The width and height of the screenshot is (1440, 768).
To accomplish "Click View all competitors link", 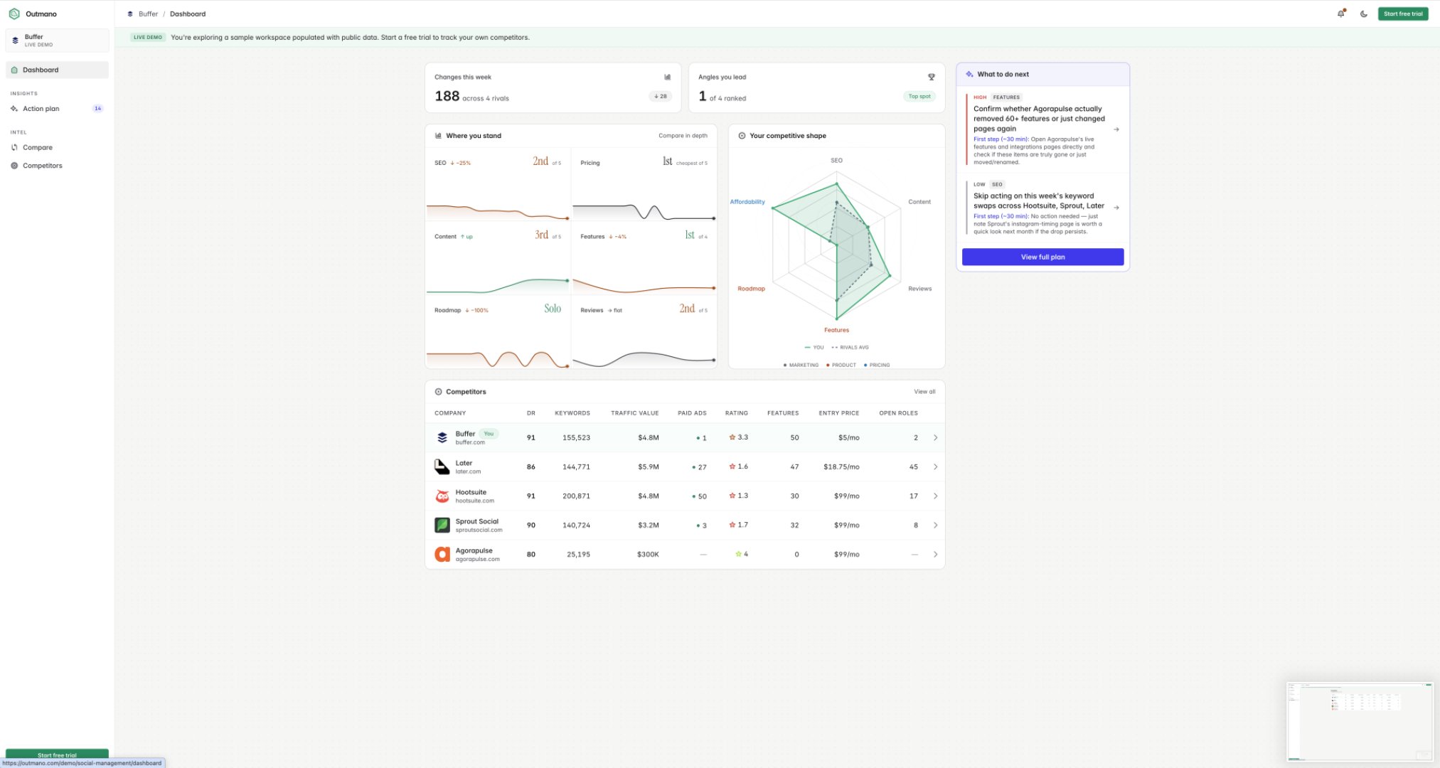I will click(924, 392).
